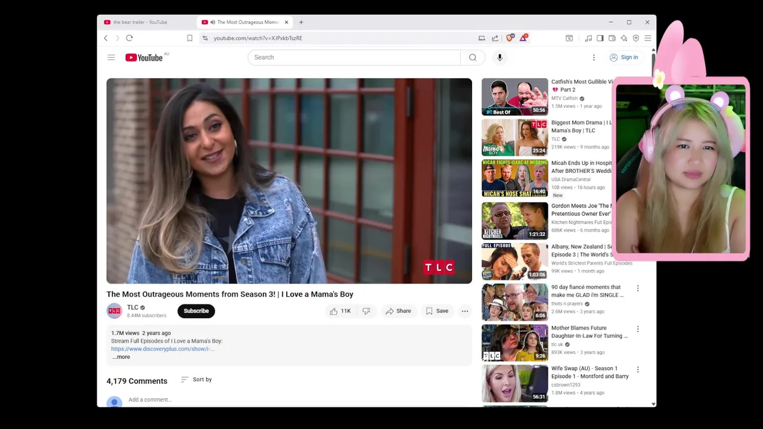Open Albany New Zealand episode thumbnail
Viewport: 763px width, 429px height.
[x=515, y=262]
